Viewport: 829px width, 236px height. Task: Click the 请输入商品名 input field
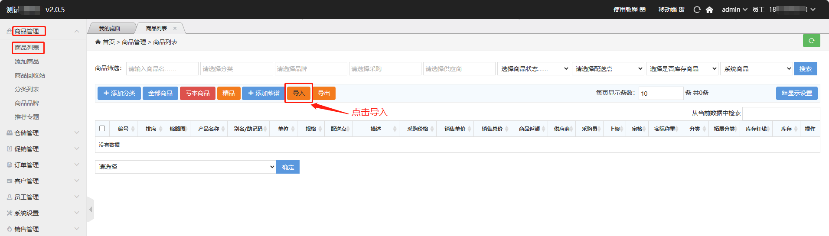(162, 69)
